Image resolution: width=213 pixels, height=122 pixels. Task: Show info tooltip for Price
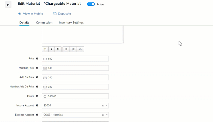coord(37,59)
